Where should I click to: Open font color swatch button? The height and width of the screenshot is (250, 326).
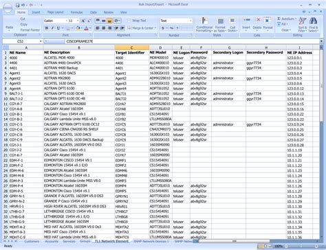click(x=86, y=28)
